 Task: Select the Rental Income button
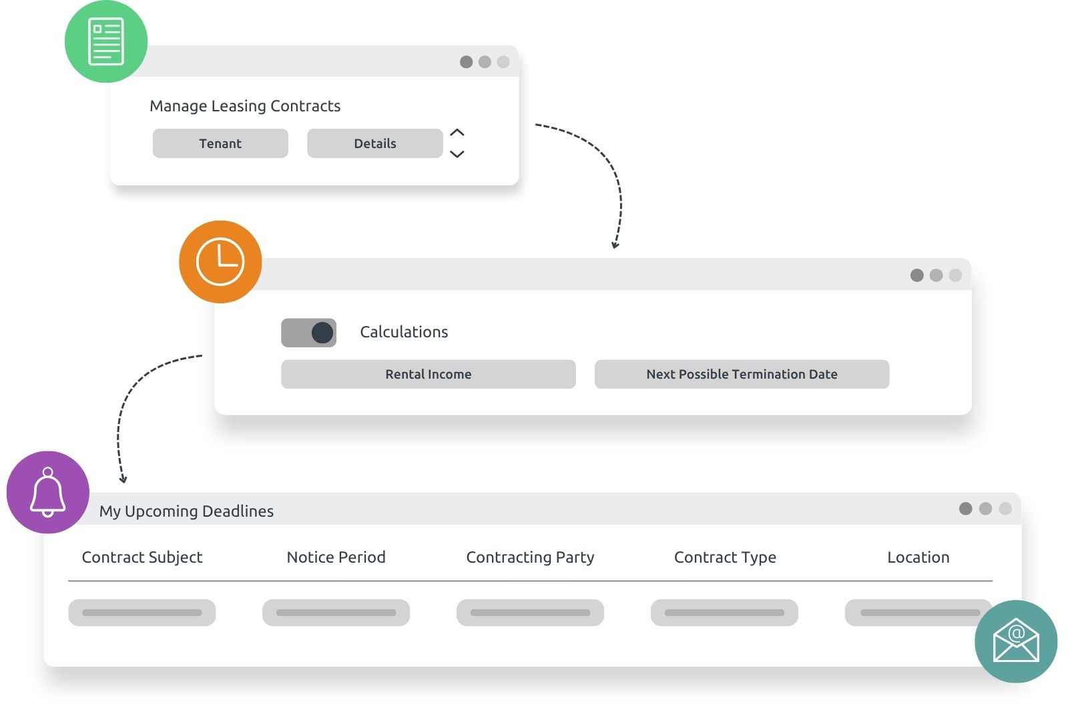tap(428, 374)
